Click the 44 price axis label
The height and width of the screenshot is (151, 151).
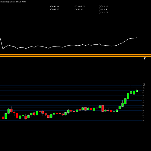tap(143, 118)
